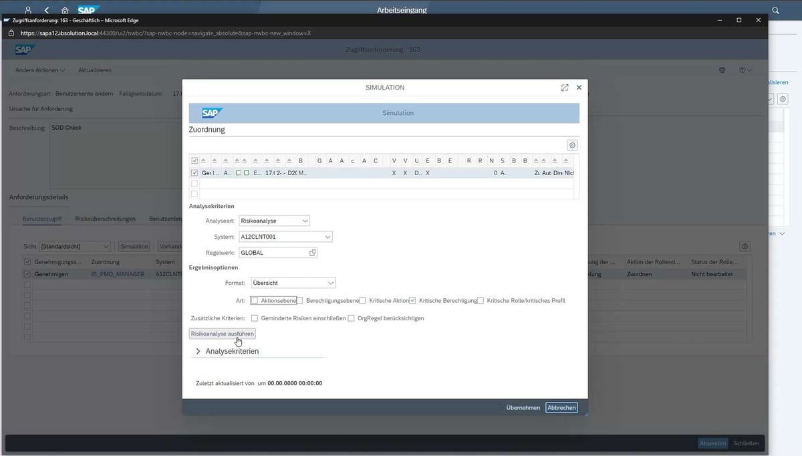Click the browser address bar URL
The height and width of the screenshot is (456, 802).
point(166,33)
